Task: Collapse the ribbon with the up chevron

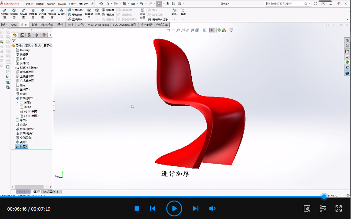Action: (x=347, y=20)
